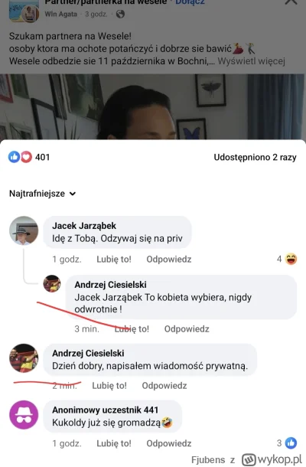Click the red heart reaction icon

[26, 157]
